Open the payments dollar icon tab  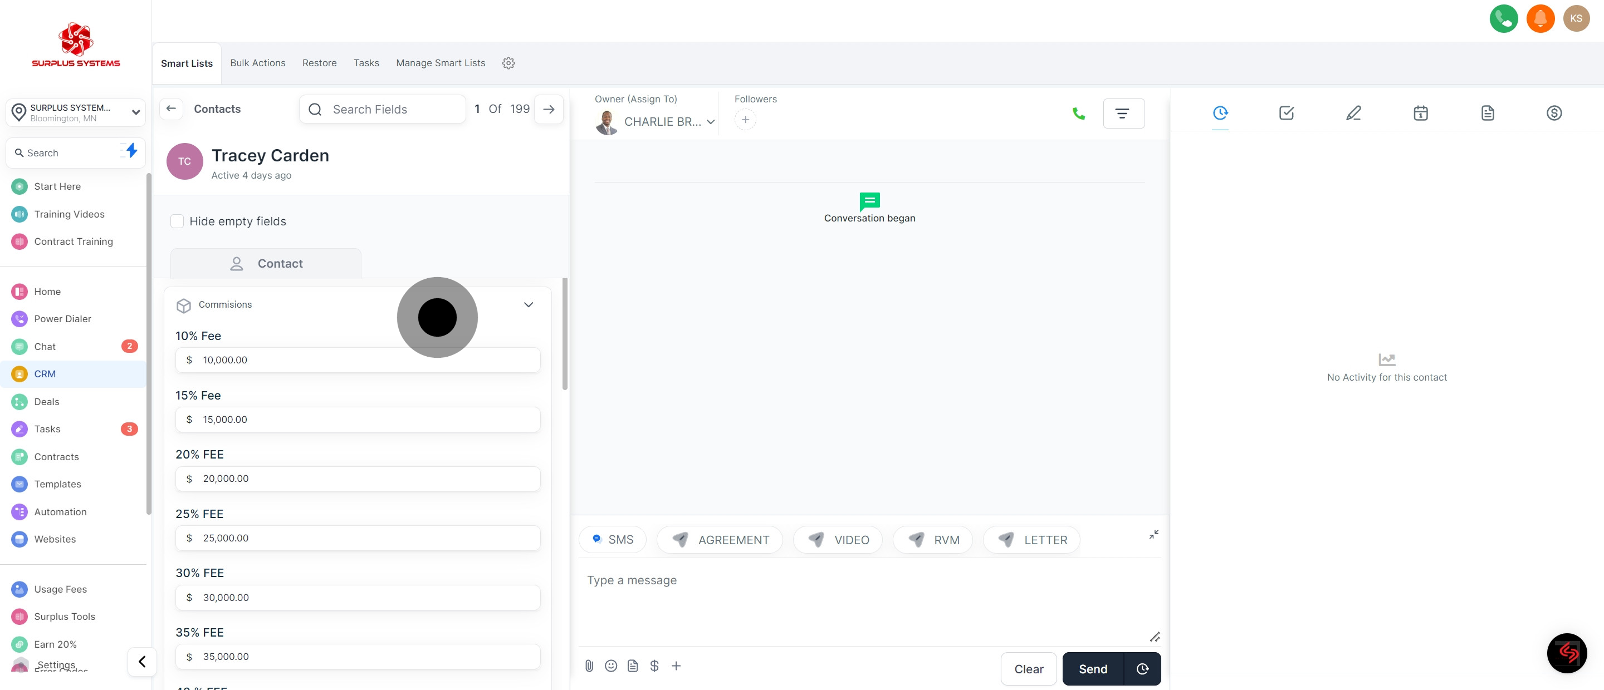click(x=1553, y=112)
